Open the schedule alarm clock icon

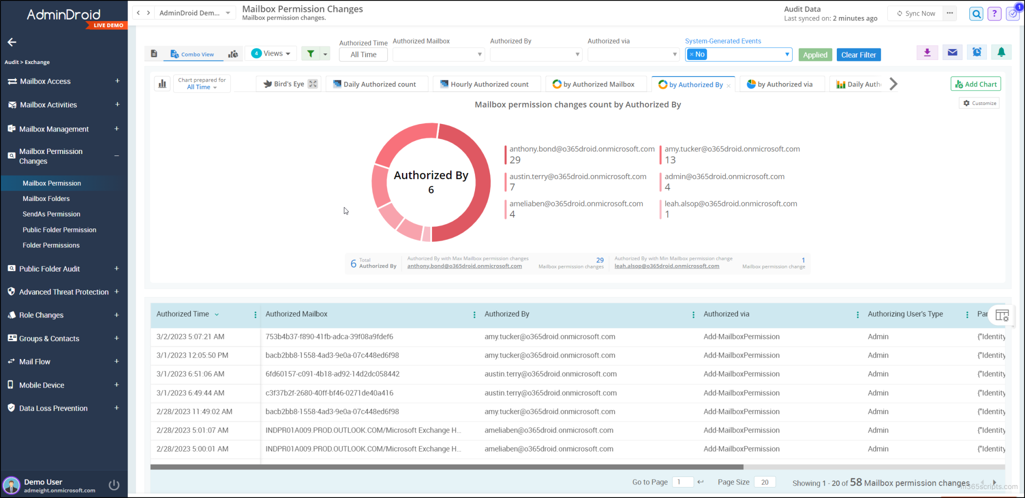point(976,52)
